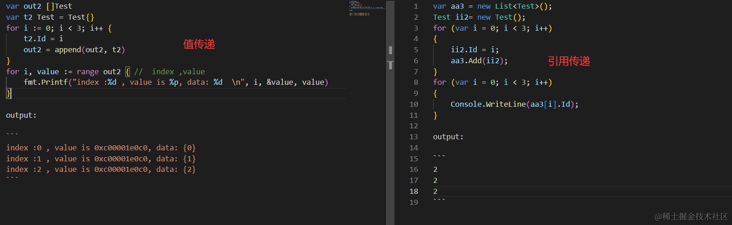Click 'var aa3 = new List<Test>();' line

point(492,6)
